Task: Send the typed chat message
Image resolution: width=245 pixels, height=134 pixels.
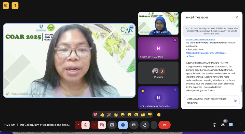Action: point(235,101)
